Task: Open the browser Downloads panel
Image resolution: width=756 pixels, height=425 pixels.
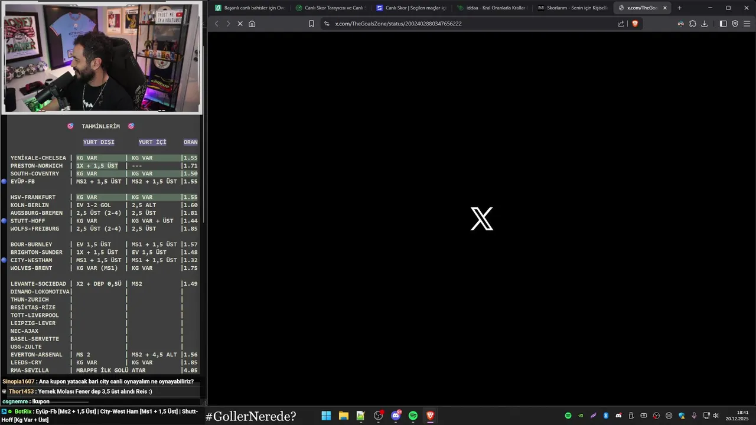Action: click(705, 24)
